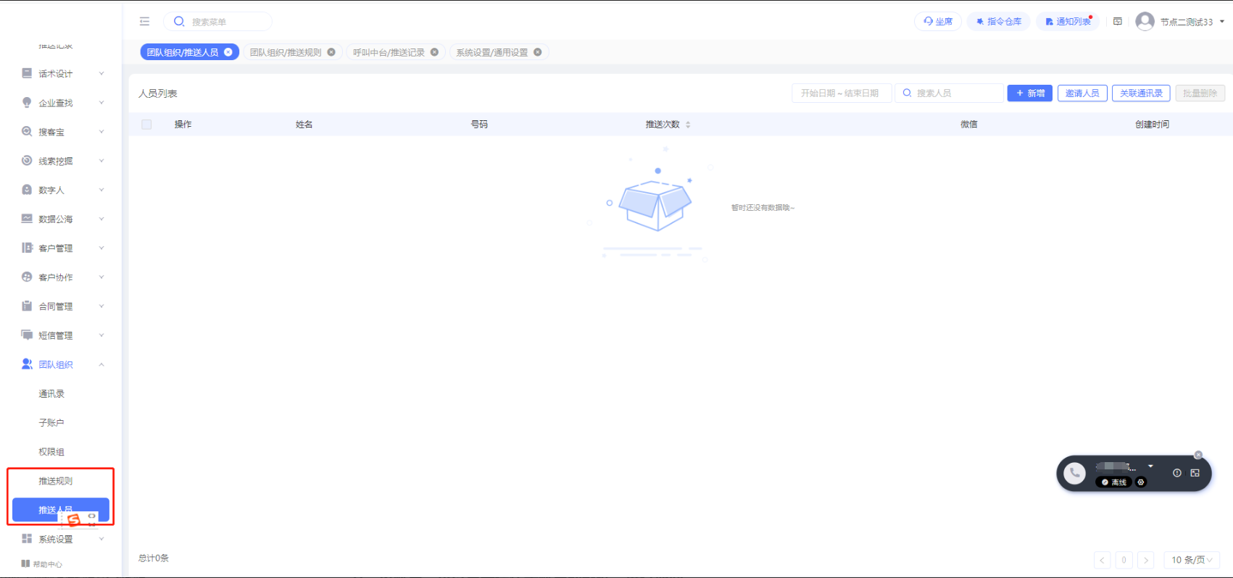
Task: Toggle the select-all checkbox in table header
Action: click(146, 125)
